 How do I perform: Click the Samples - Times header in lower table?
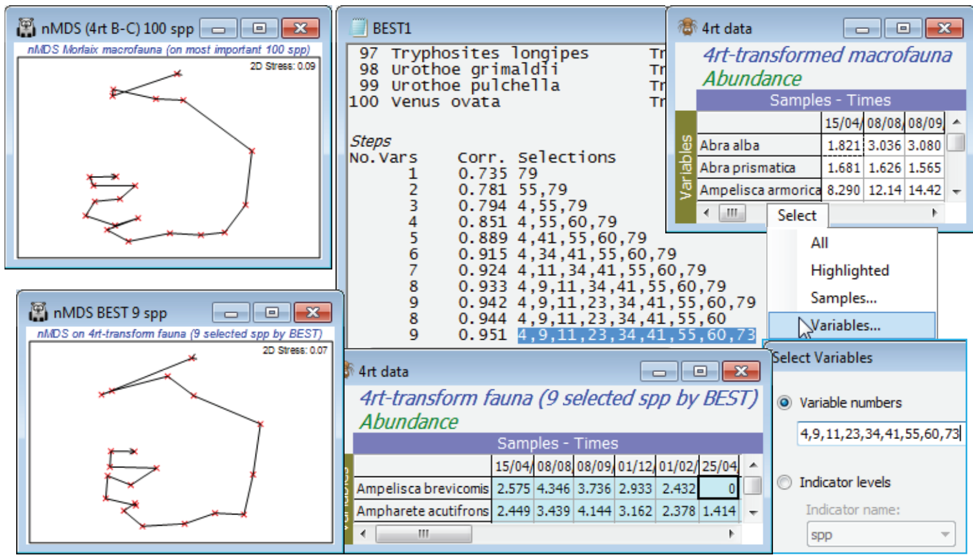pos(557,443)
